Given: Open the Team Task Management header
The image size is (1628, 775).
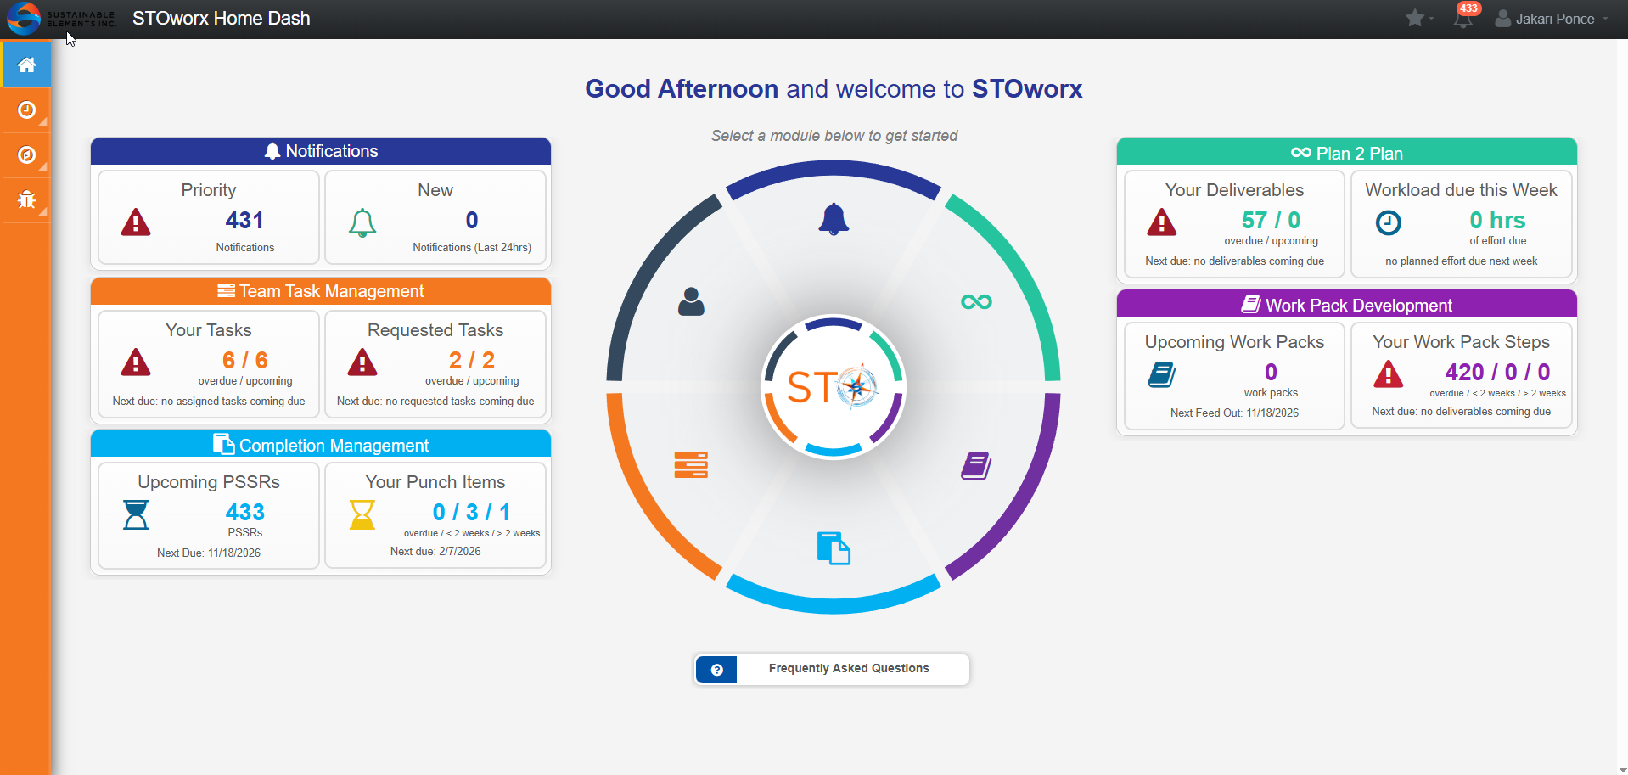Looking at the screenshot, I should (x=321, y=291).
